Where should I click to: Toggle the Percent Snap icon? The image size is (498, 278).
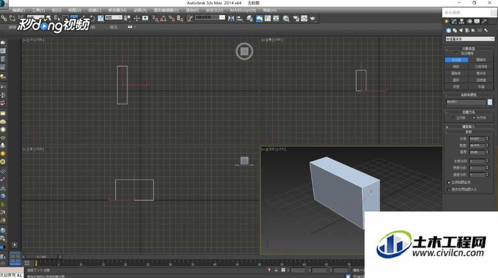[x=172, y=18]
